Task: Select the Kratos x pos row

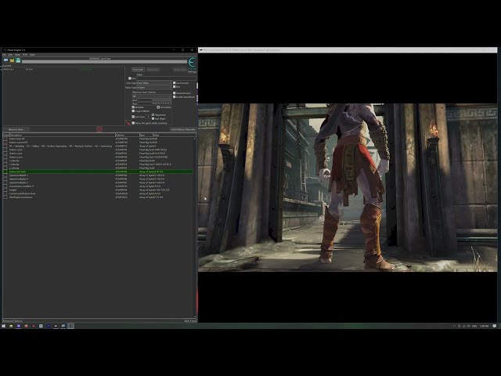Action: pos(98,150)
